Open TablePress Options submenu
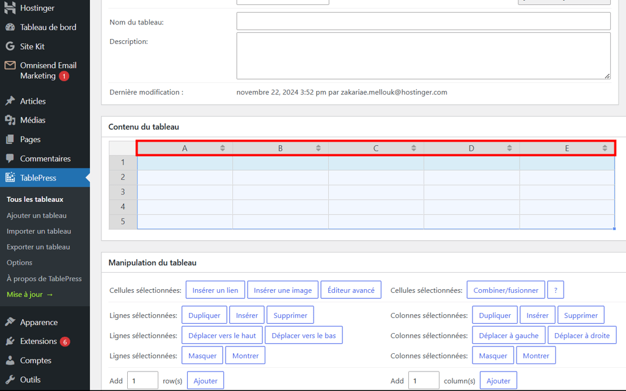The height and width of the screenshot is (391, 626). [20, 262]
